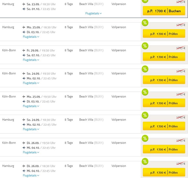This screenshot has height=178, width=188.
Task: Click the return plane icon next to So. 01.10.
Action: click(x=24, y=9)
